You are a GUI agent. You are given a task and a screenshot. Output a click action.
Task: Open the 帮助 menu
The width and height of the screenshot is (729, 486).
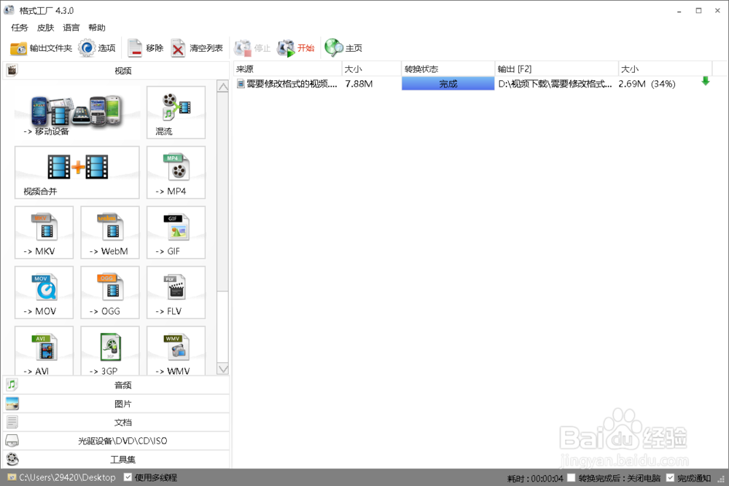tap(97, 28)
